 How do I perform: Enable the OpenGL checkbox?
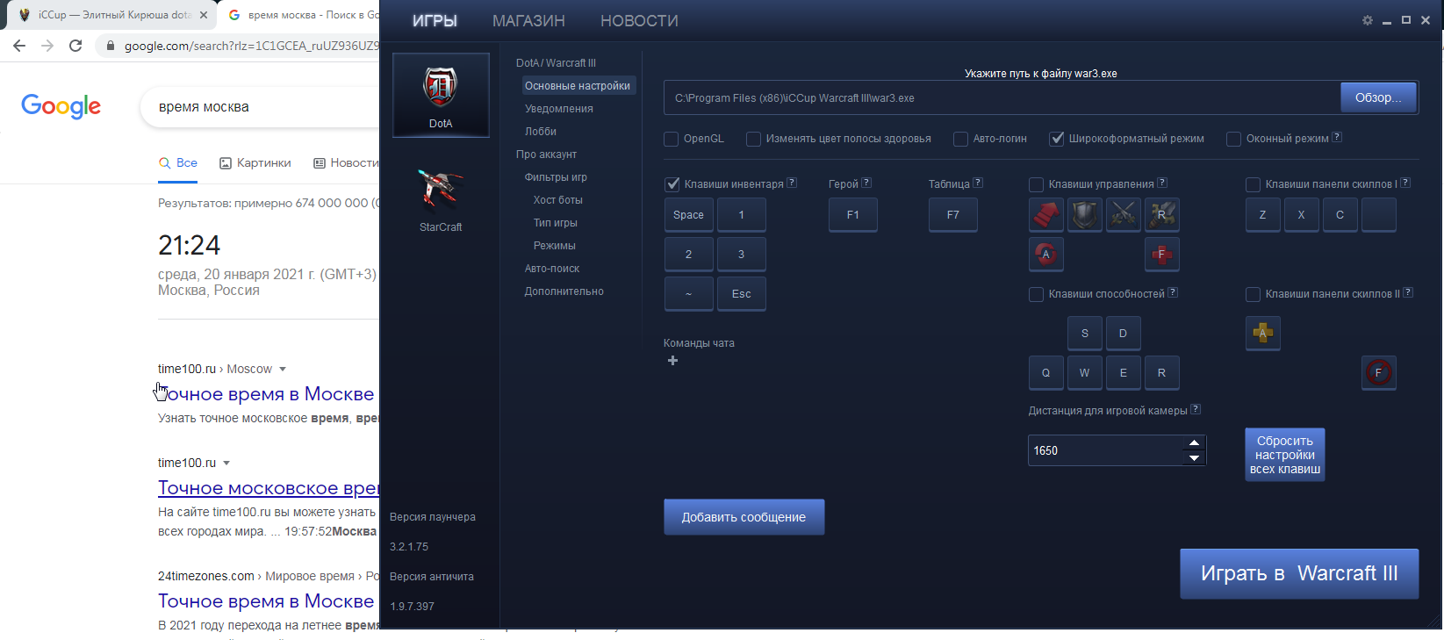672,139
